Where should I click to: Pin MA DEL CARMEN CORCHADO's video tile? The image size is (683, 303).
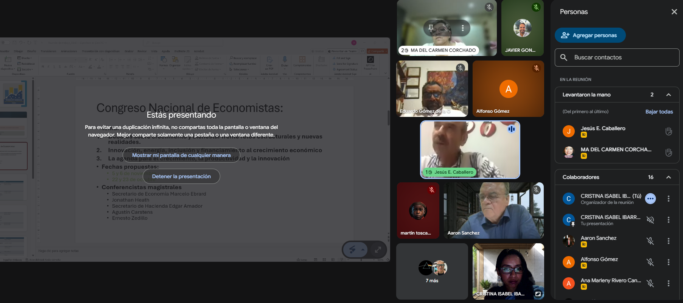431,28
